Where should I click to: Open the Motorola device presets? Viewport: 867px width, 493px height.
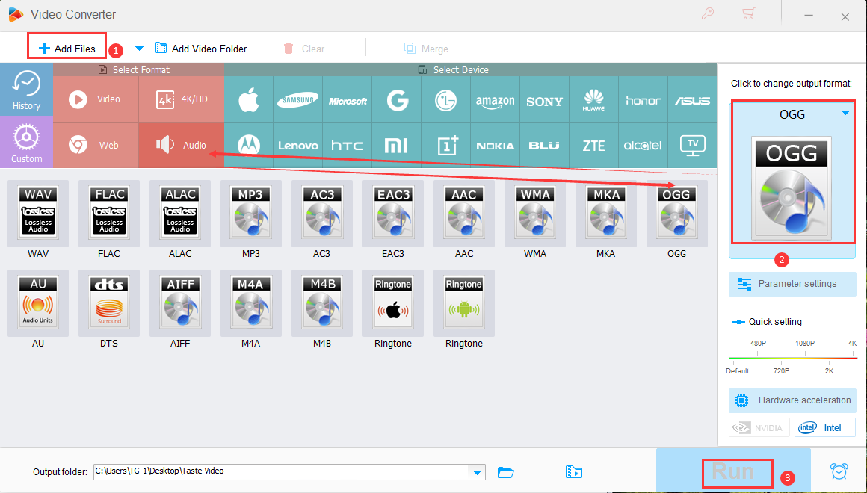249,146
